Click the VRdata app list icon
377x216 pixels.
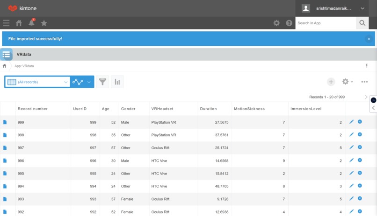point(6,55)
